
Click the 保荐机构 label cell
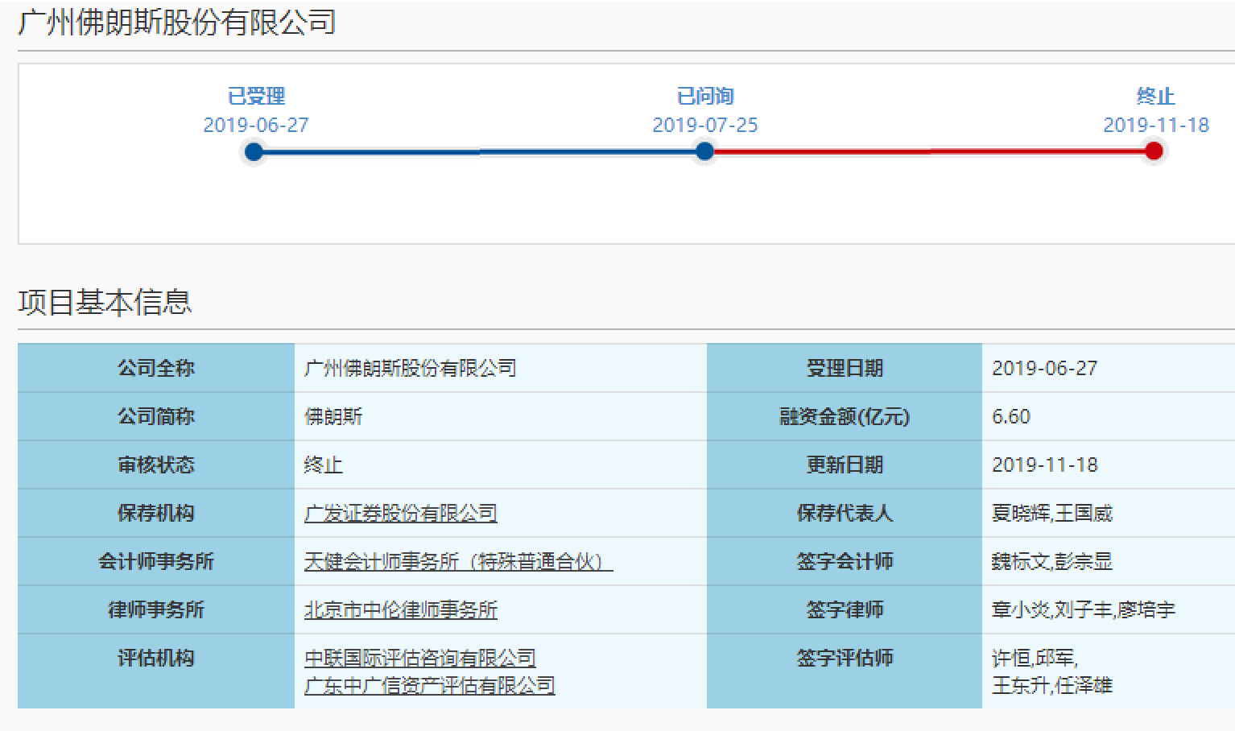(x=156, y=513)
